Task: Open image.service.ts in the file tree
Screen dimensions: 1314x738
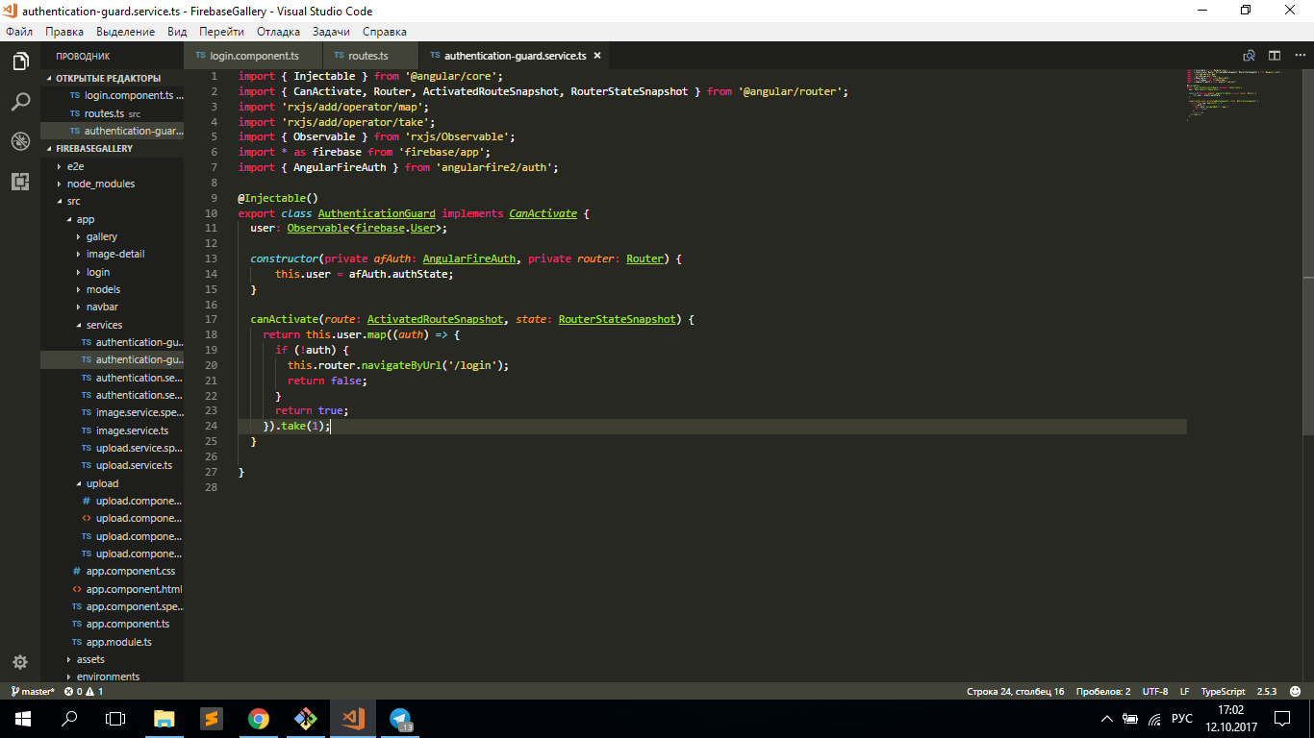Action: tap(132, 430)
